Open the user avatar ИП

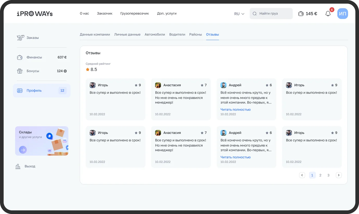coord(342,14)
